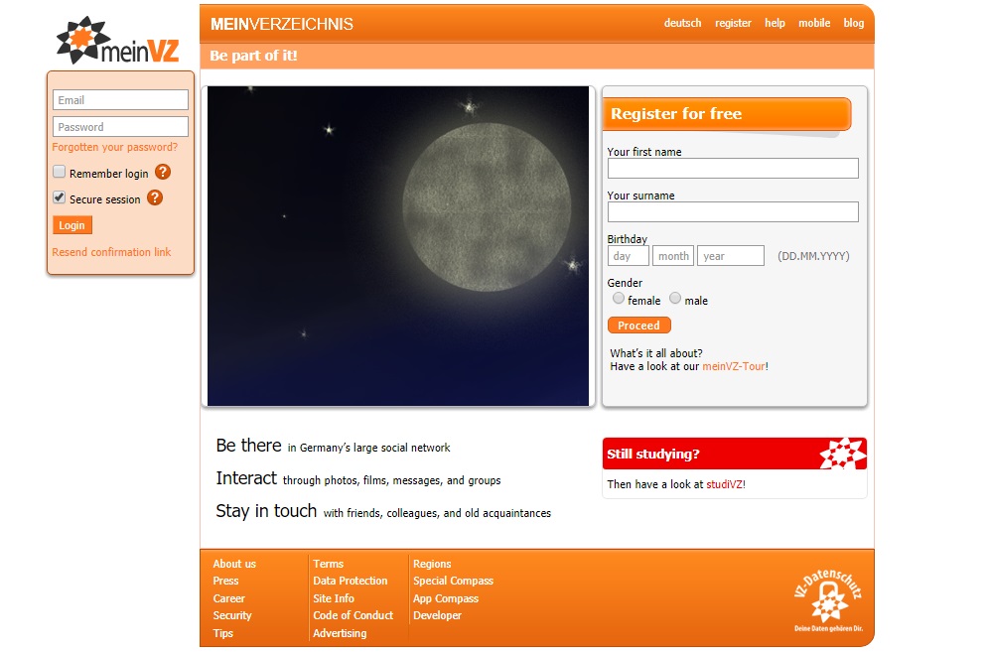Open the blog link in header
Viewport: 988px width, 653px height.
pyautogui.click(x=854, y=23)
